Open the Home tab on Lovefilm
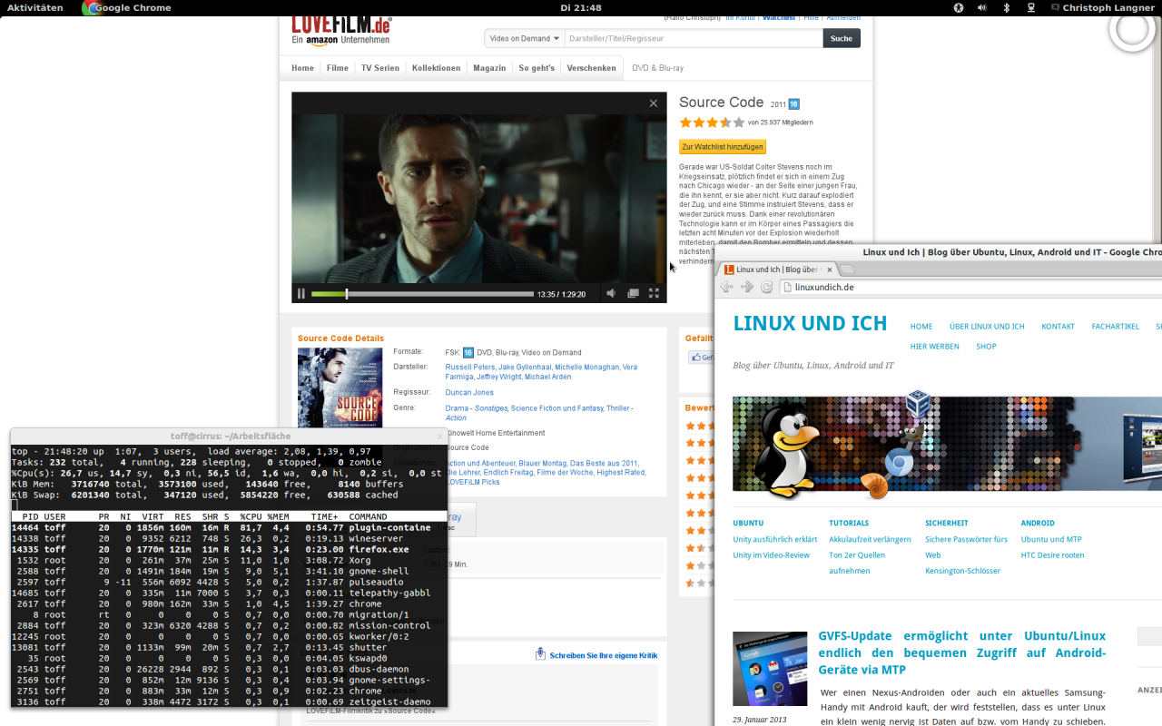Screen dimensions: 1162x726 (x=302, y=68)
